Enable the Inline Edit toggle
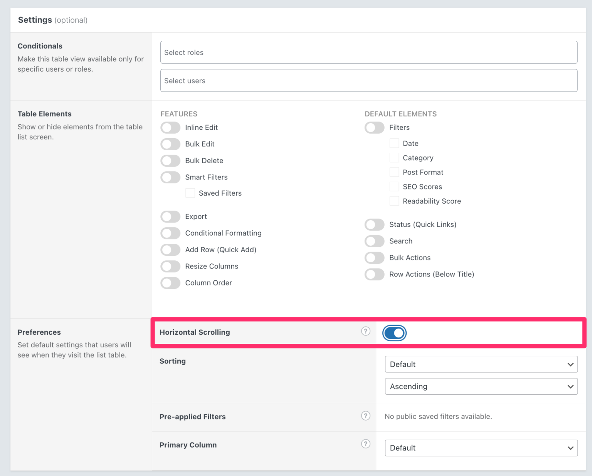 tap(170, 127)
